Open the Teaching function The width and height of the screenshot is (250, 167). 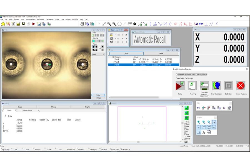192,86
